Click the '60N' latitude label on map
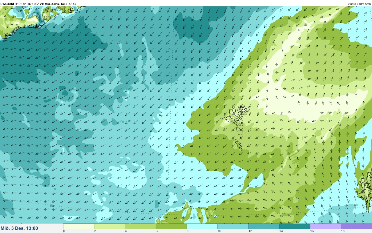Screen dimensions: 372x233 coord(52,206)
